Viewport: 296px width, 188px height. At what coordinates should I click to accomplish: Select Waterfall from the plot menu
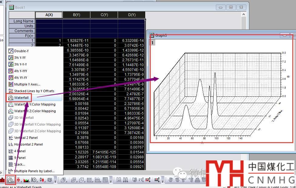(x=22, y=98)
